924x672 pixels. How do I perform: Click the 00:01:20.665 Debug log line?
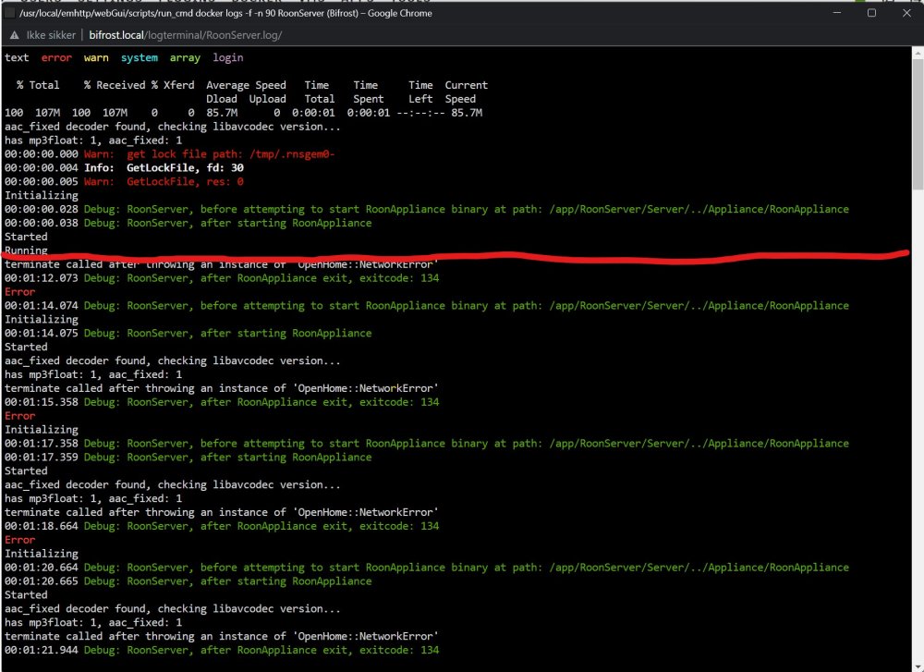pyautogui.click(x=188, y=581)
